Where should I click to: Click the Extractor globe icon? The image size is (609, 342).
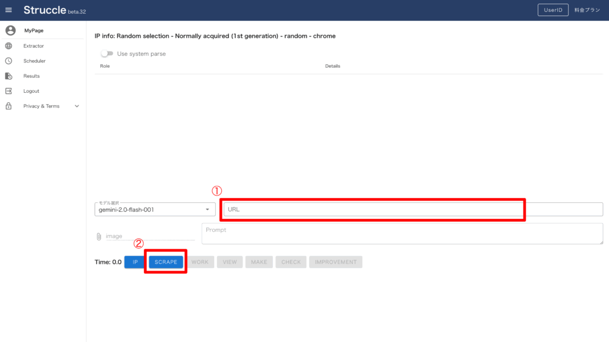click(x=8, y=46)
